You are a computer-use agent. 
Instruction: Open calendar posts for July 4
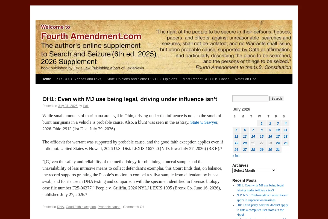(x=285, y=123)
